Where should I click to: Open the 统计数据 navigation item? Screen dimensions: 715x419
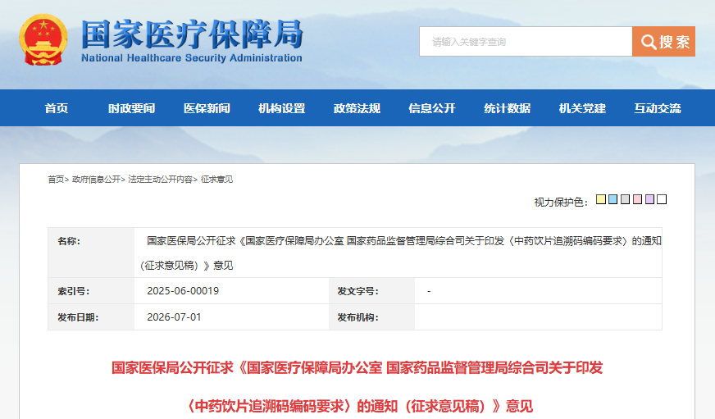507,108
